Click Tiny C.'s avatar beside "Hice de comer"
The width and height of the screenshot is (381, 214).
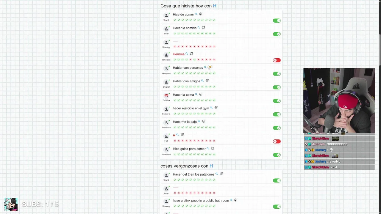(x=166, y=15)
